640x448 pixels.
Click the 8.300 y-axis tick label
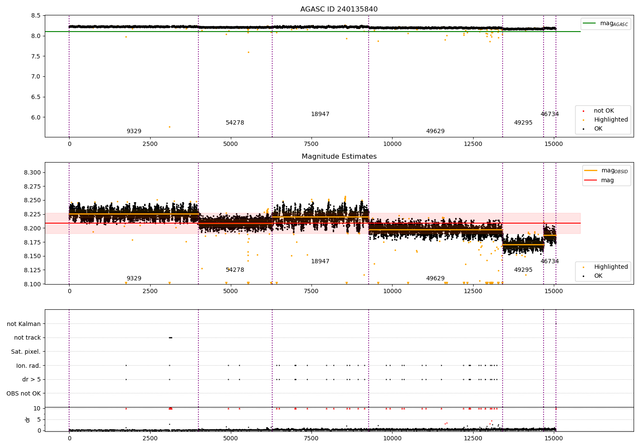[x=33, y=173]
